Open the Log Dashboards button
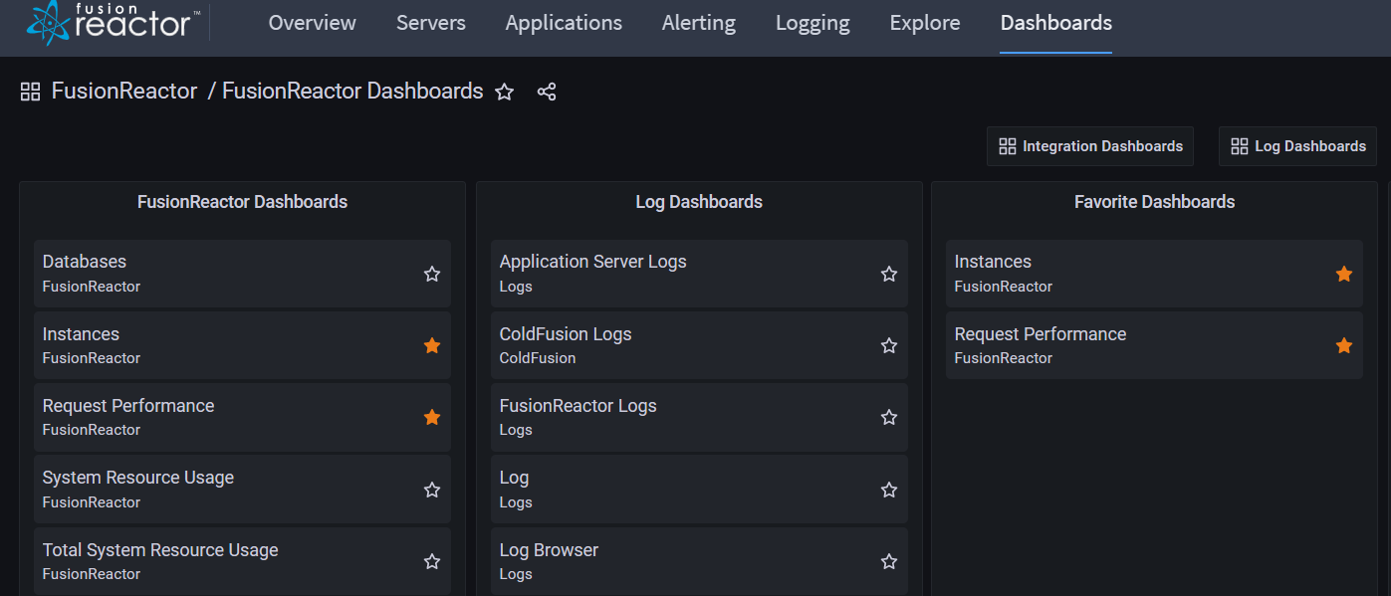The height and width of the screenshot is (596, 1391). point(1297,146)
